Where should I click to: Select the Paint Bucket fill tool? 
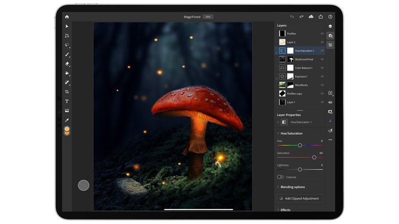click(x=67, y=73)
